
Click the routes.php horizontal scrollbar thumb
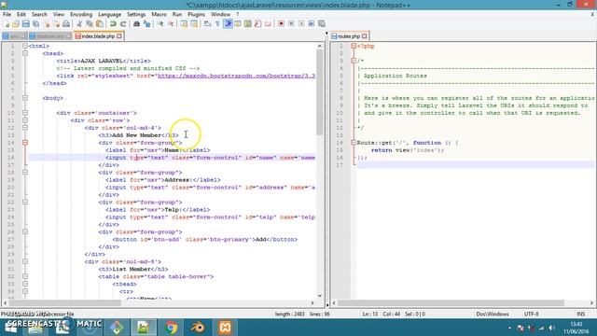(451, 303)
